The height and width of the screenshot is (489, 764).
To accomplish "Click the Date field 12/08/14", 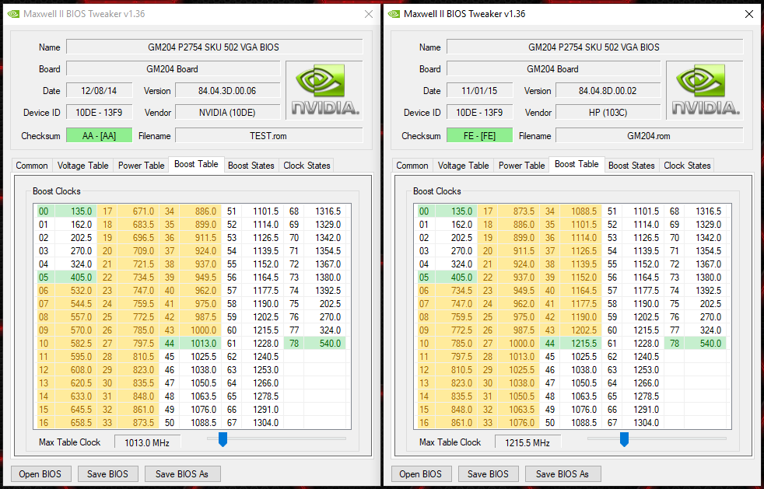I will [x=100, y=91].
